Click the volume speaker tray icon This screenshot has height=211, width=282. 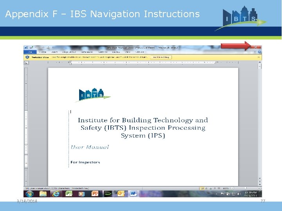click(239, 194)
